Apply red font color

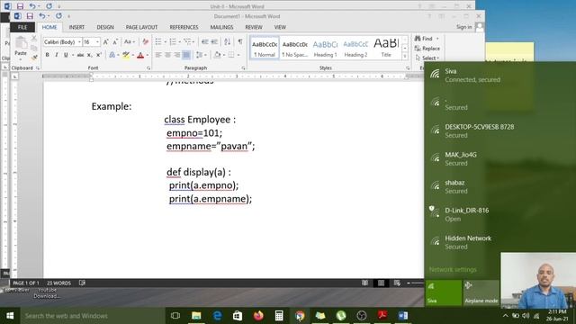pyautogui.click(x=140, y=55)
